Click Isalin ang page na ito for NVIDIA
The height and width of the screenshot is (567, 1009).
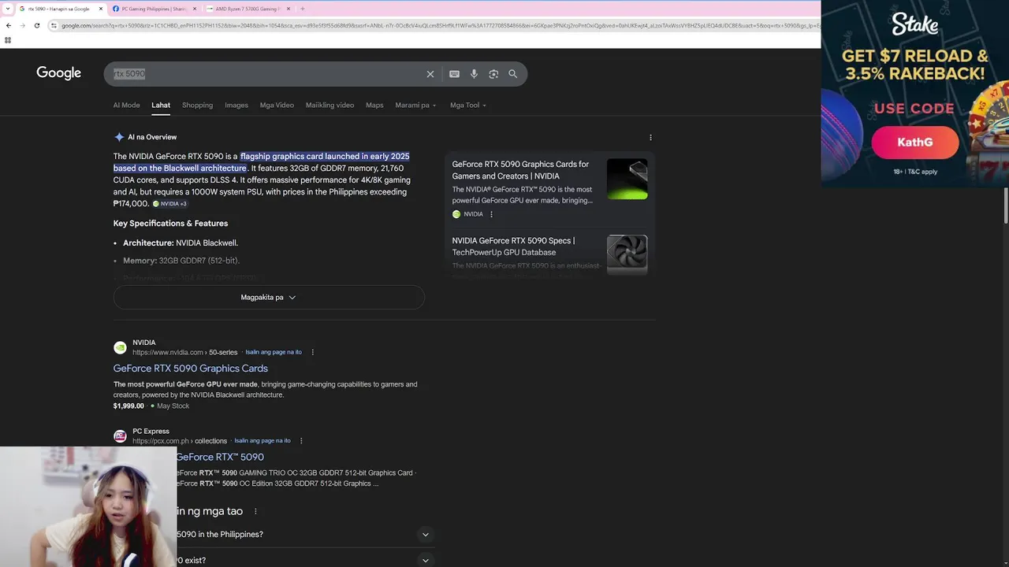274,352
